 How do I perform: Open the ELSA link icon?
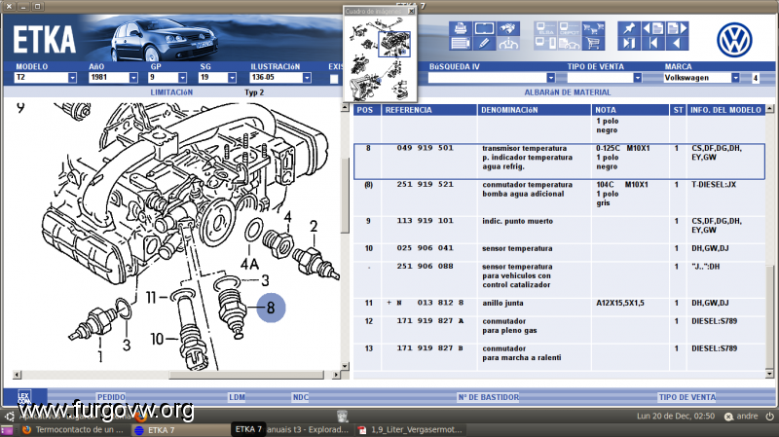(x=545, y=28)
